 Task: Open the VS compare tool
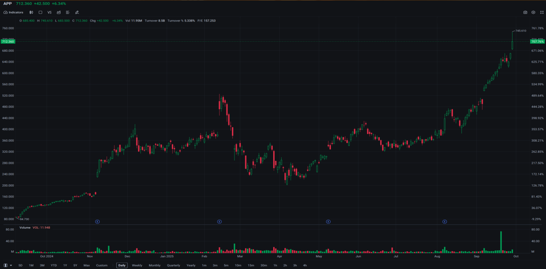(x=49, y=12)
